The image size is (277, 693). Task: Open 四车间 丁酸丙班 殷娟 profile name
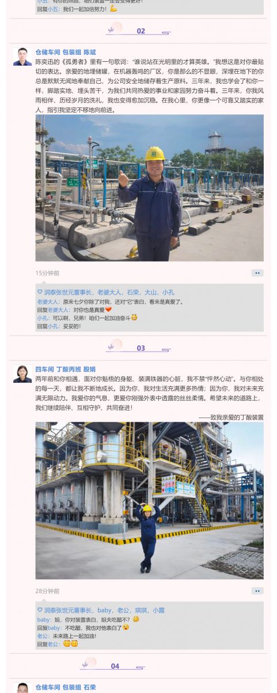[66, 369]
